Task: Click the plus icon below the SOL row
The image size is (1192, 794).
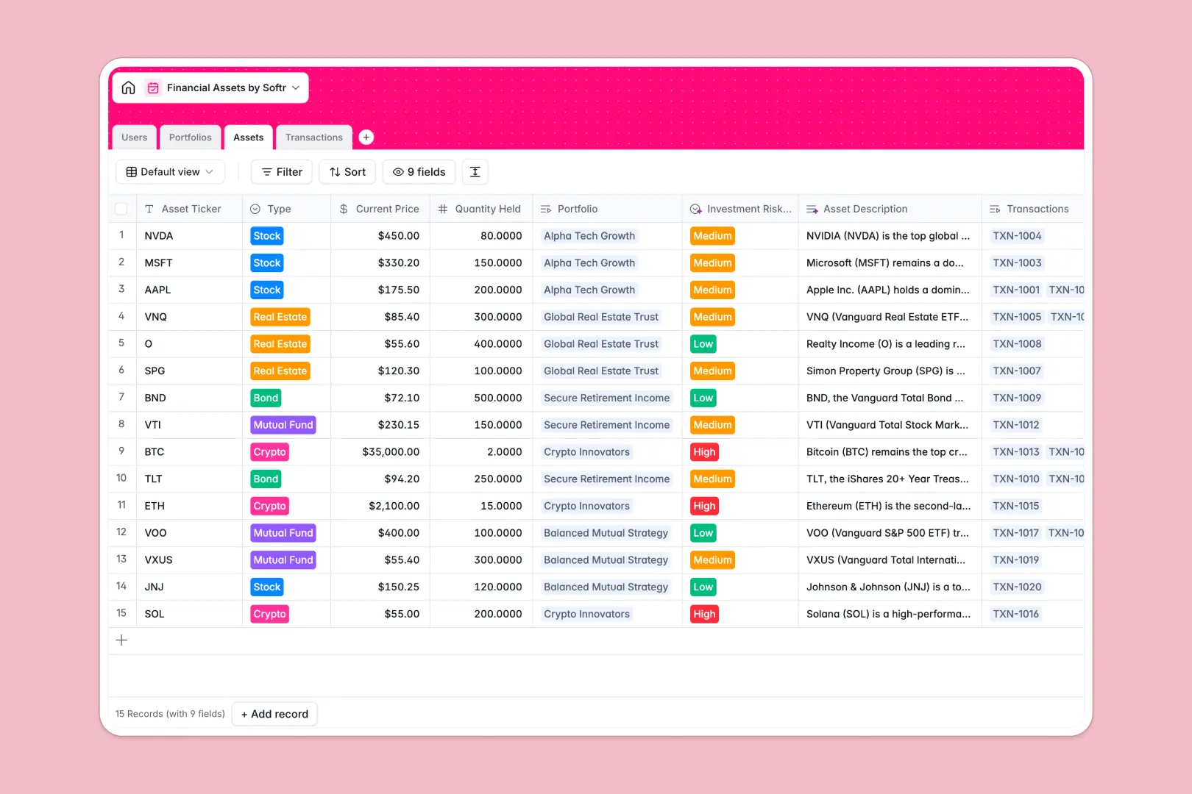Action: coord(121,640)
